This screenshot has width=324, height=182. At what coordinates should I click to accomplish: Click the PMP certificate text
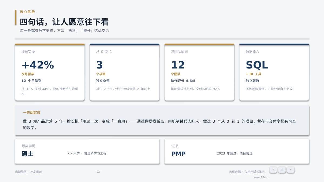[178, 154]
